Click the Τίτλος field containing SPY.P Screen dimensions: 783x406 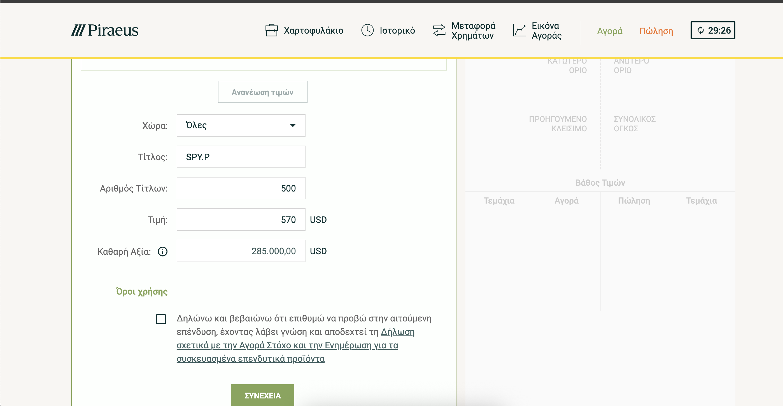[x=241, y=157]
